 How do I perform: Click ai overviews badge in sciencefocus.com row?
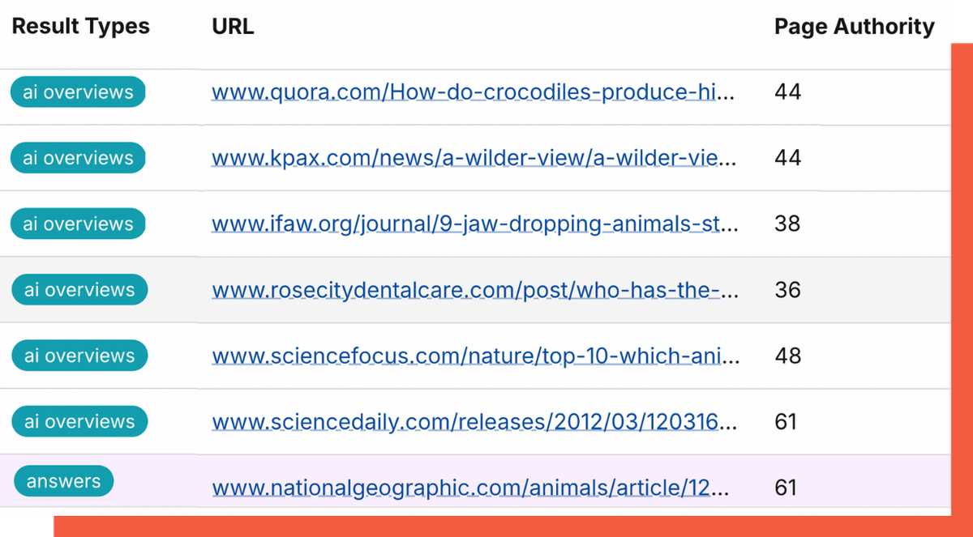[x=79, y=356]
